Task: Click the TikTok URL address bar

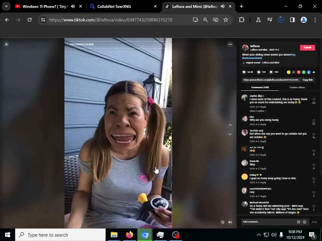Action: 111,20
